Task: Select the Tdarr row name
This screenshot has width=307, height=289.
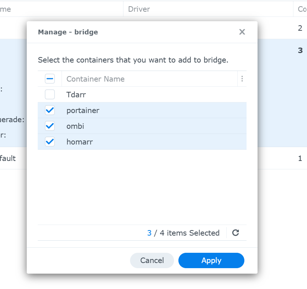Action: 76,95
